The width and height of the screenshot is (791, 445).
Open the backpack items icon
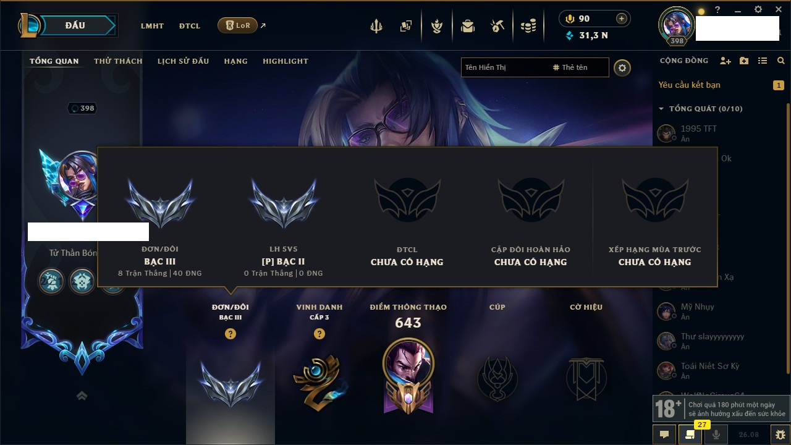468,26
